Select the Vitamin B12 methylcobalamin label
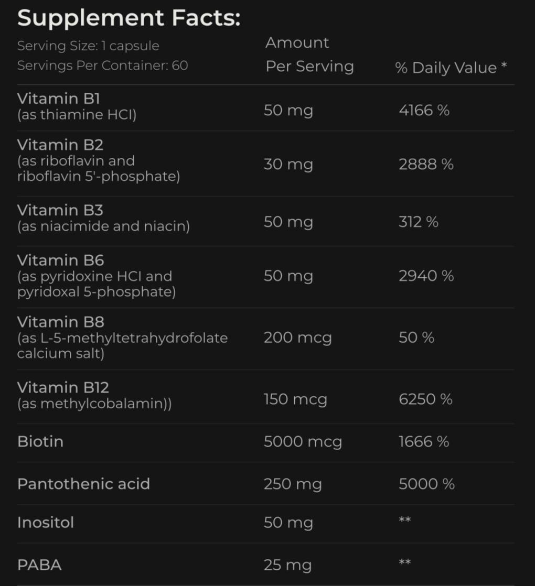The height and width of the screenshot is (586, 535). [x=94, y=395]
